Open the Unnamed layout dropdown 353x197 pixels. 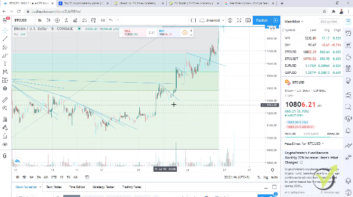click(x=212, y=20)
